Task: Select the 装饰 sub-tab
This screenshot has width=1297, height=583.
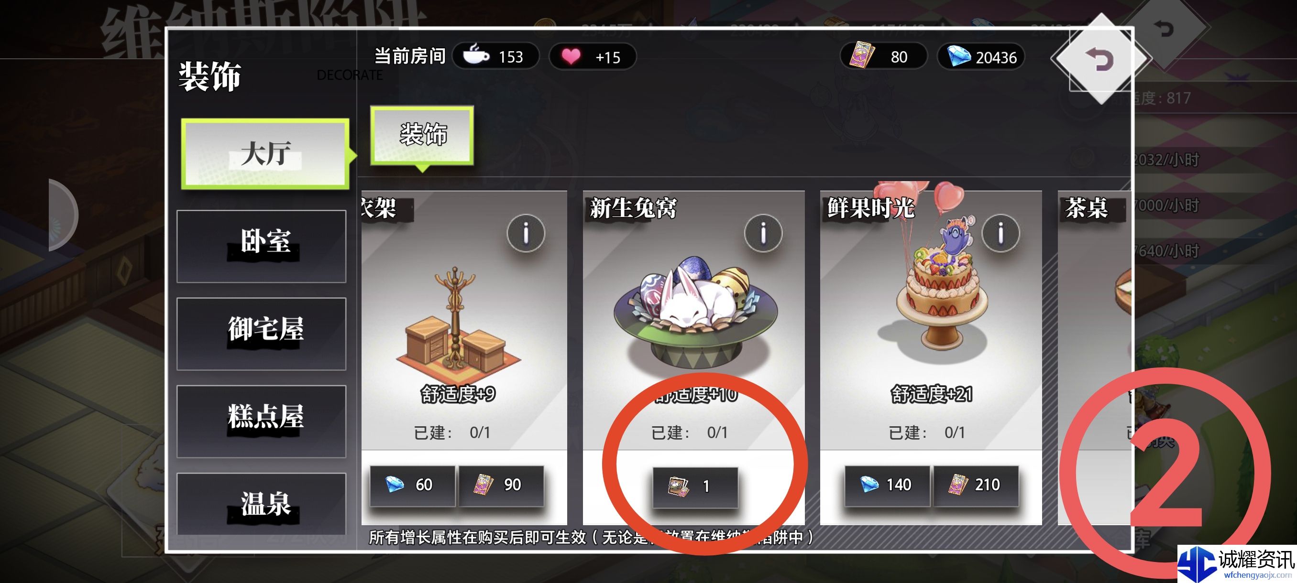Action: (x=422, y=135)
